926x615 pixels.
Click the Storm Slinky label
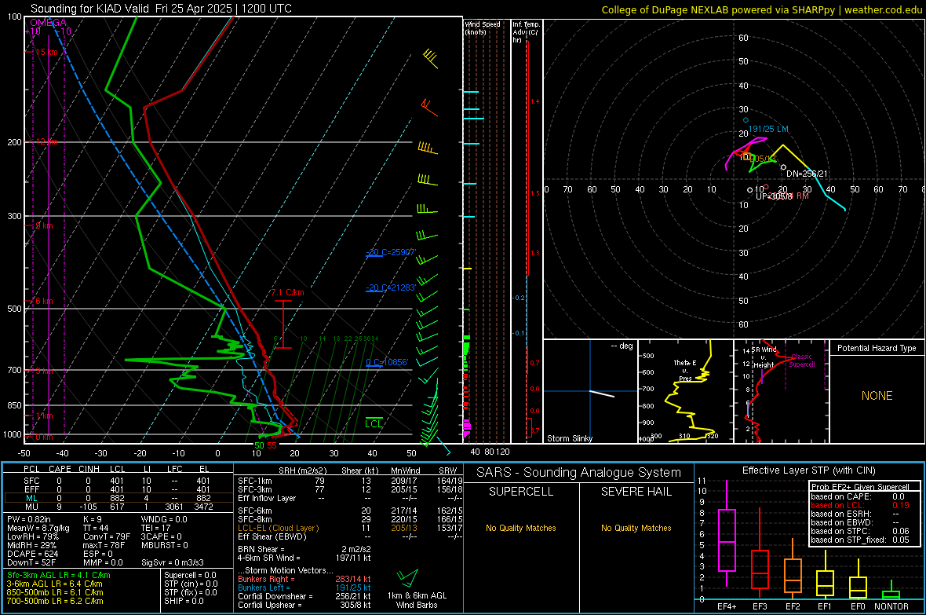569,438
